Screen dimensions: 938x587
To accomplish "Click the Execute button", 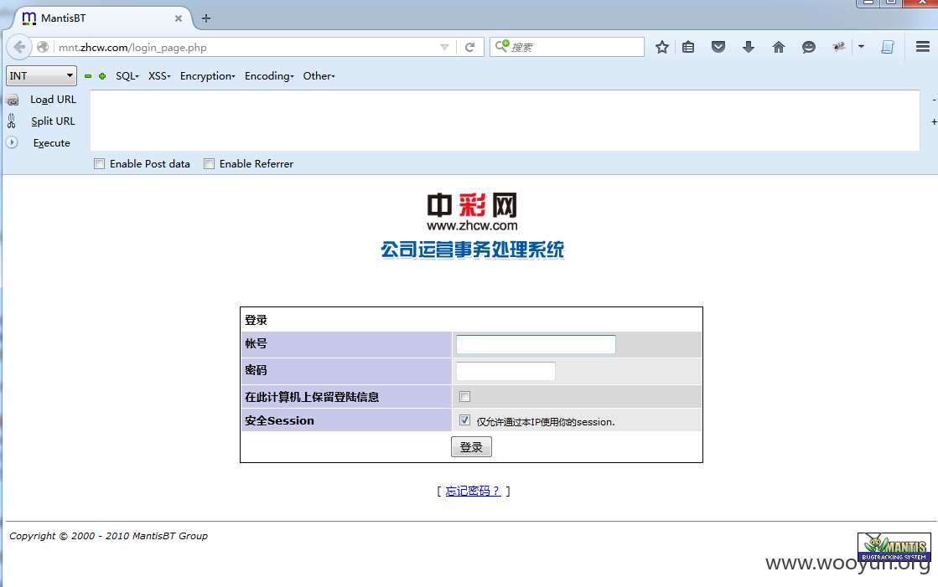I will pos(51,143).
